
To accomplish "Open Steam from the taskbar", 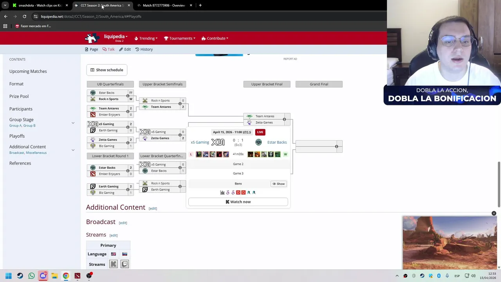I will pos(20,276).
